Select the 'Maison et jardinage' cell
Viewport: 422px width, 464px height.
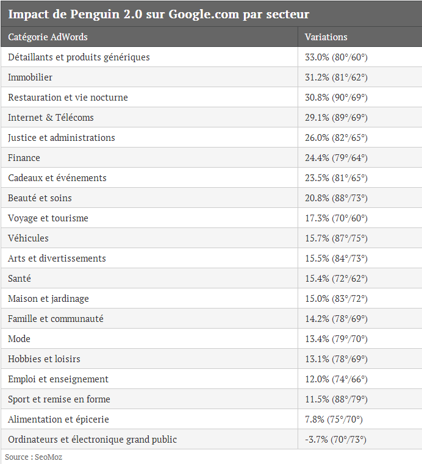(x=149, y=298)
